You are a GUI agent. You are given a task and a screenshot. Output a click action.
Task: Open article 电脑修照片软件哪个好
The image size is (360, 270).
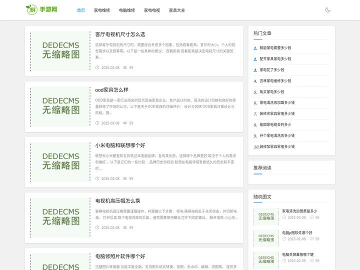120,256
